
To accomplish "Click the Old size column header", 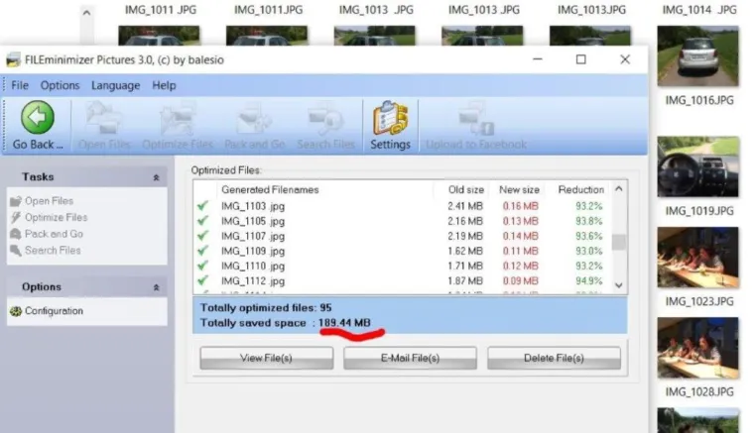I will 465,190.
